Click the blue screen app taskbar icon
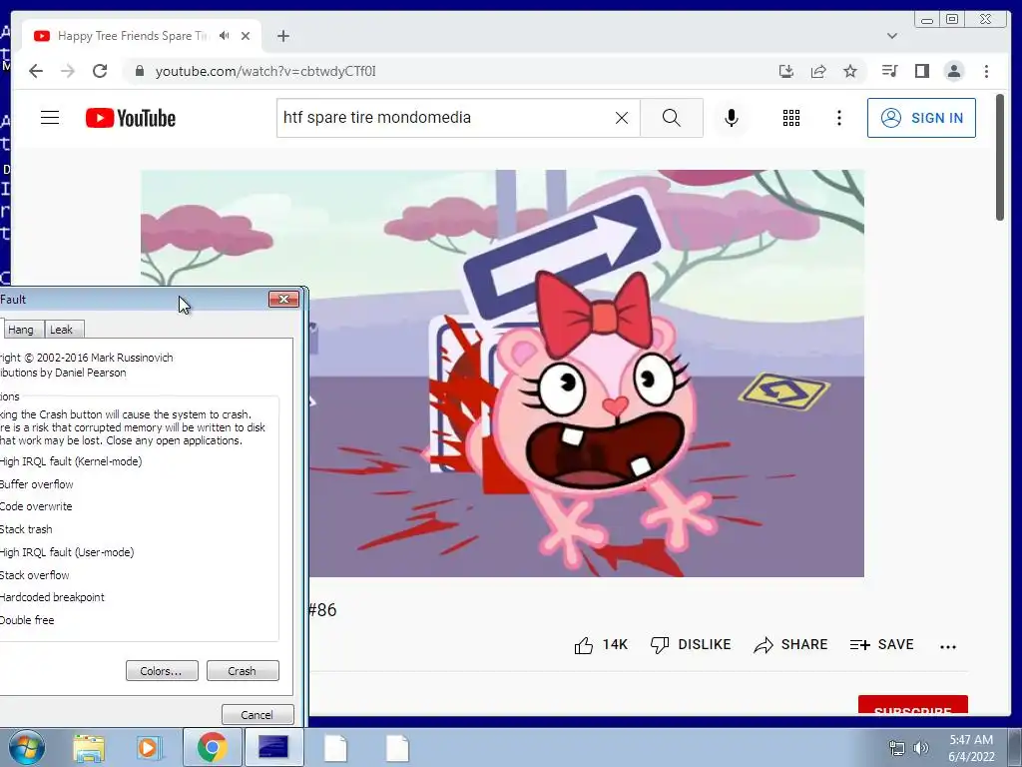 (273, 747)
